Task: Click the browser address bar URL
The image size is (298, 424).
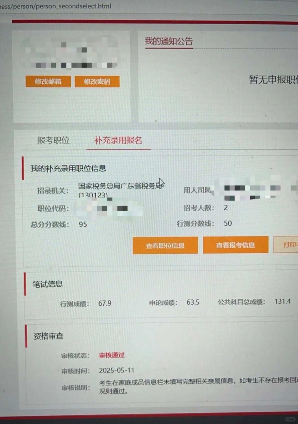Action: (56, 6)
